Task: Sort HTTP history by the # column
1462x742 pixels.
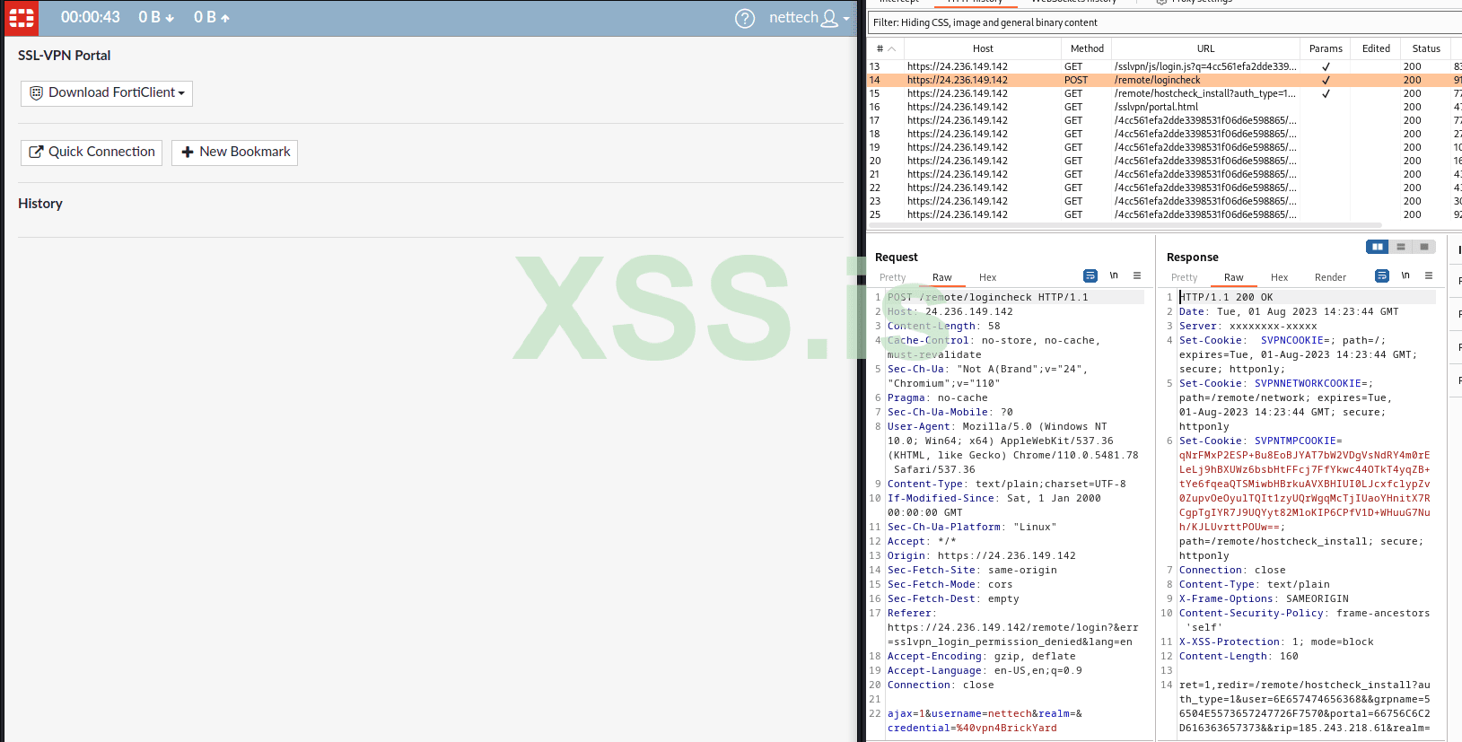Action: (x=886, y=48)
